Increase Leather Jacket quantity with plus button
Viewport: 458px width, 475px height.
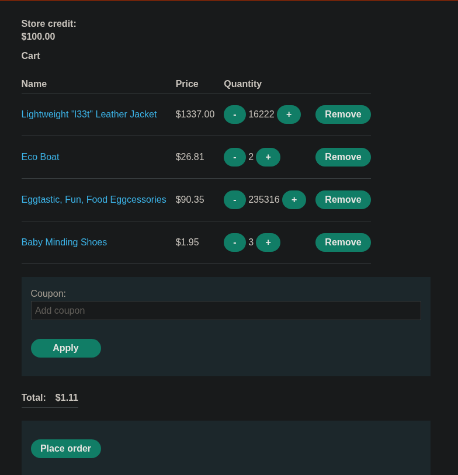point(289,115)
